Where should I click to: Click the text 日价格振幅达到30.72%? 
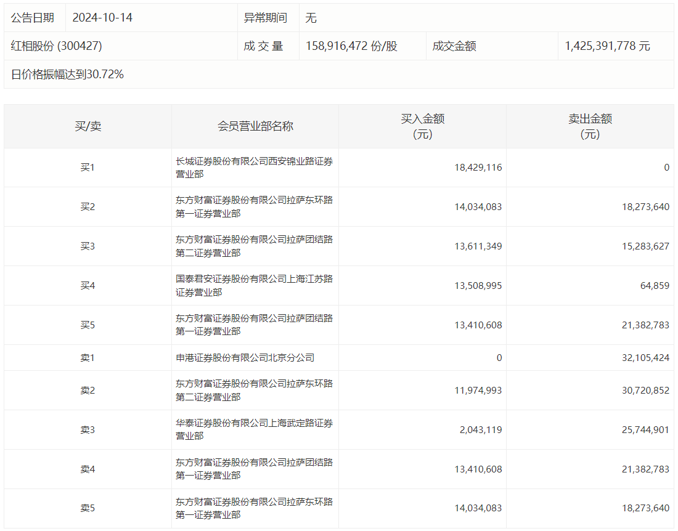(x=67, y=75)
